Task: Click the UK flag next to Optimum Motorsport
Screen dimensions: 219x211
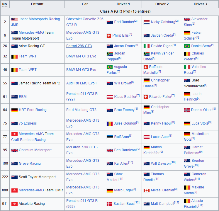Action: pos(14,150)
